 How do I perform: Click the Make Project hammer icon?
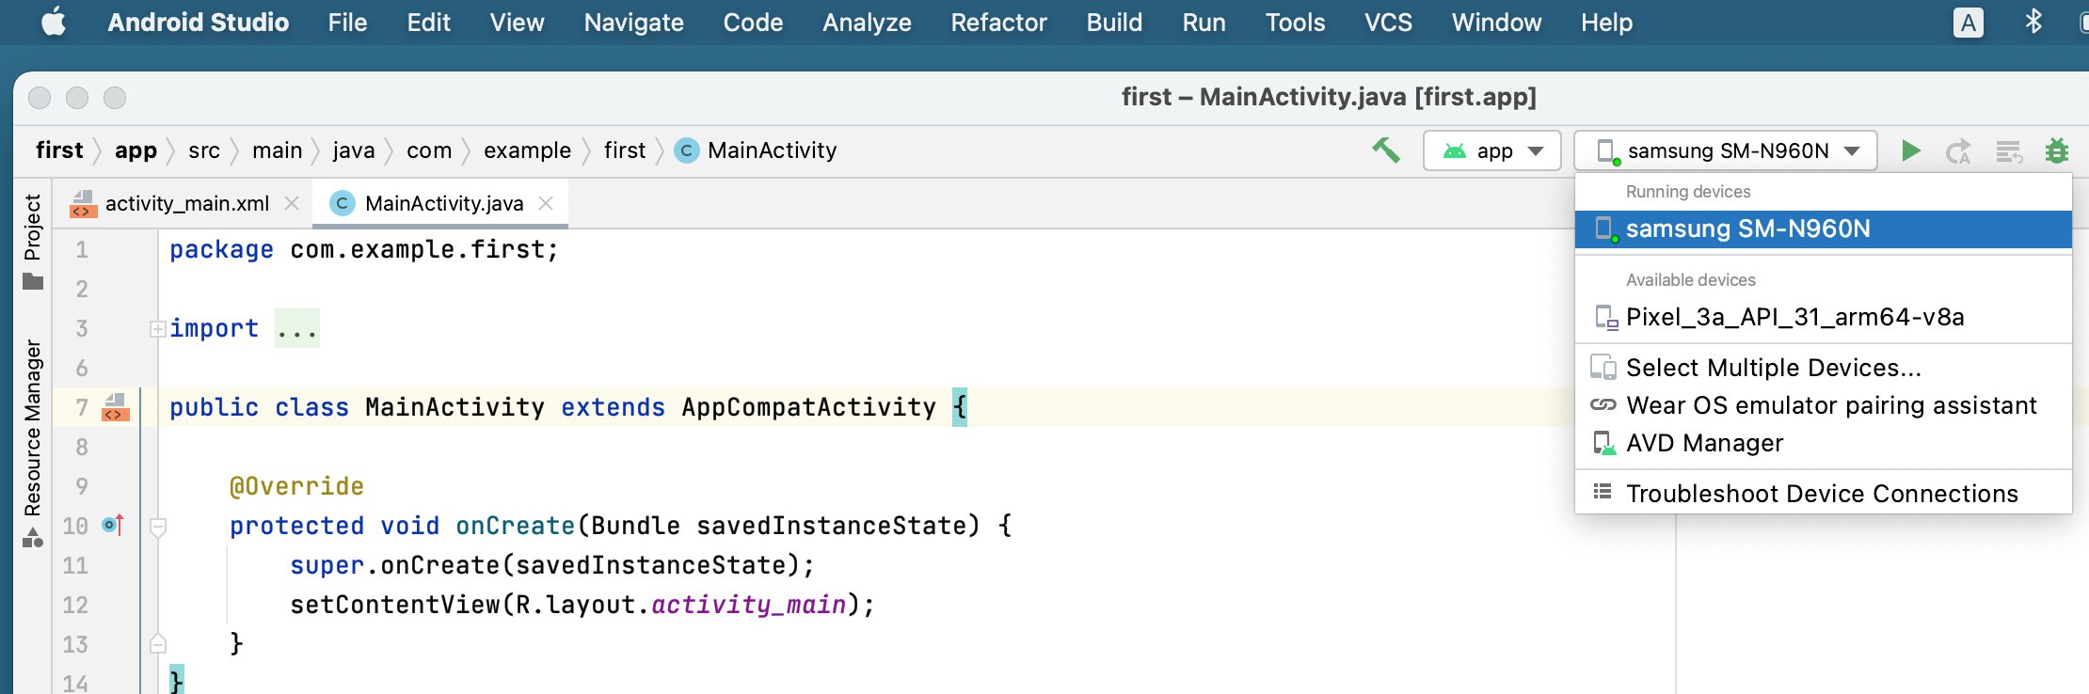click(x=1385, y=150)
